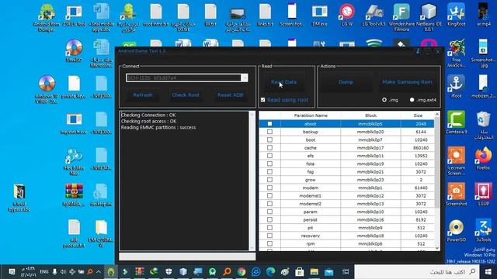The image size is (497, 279).
Task: Select the .img radio option
Action: click(x=384, y=100)
